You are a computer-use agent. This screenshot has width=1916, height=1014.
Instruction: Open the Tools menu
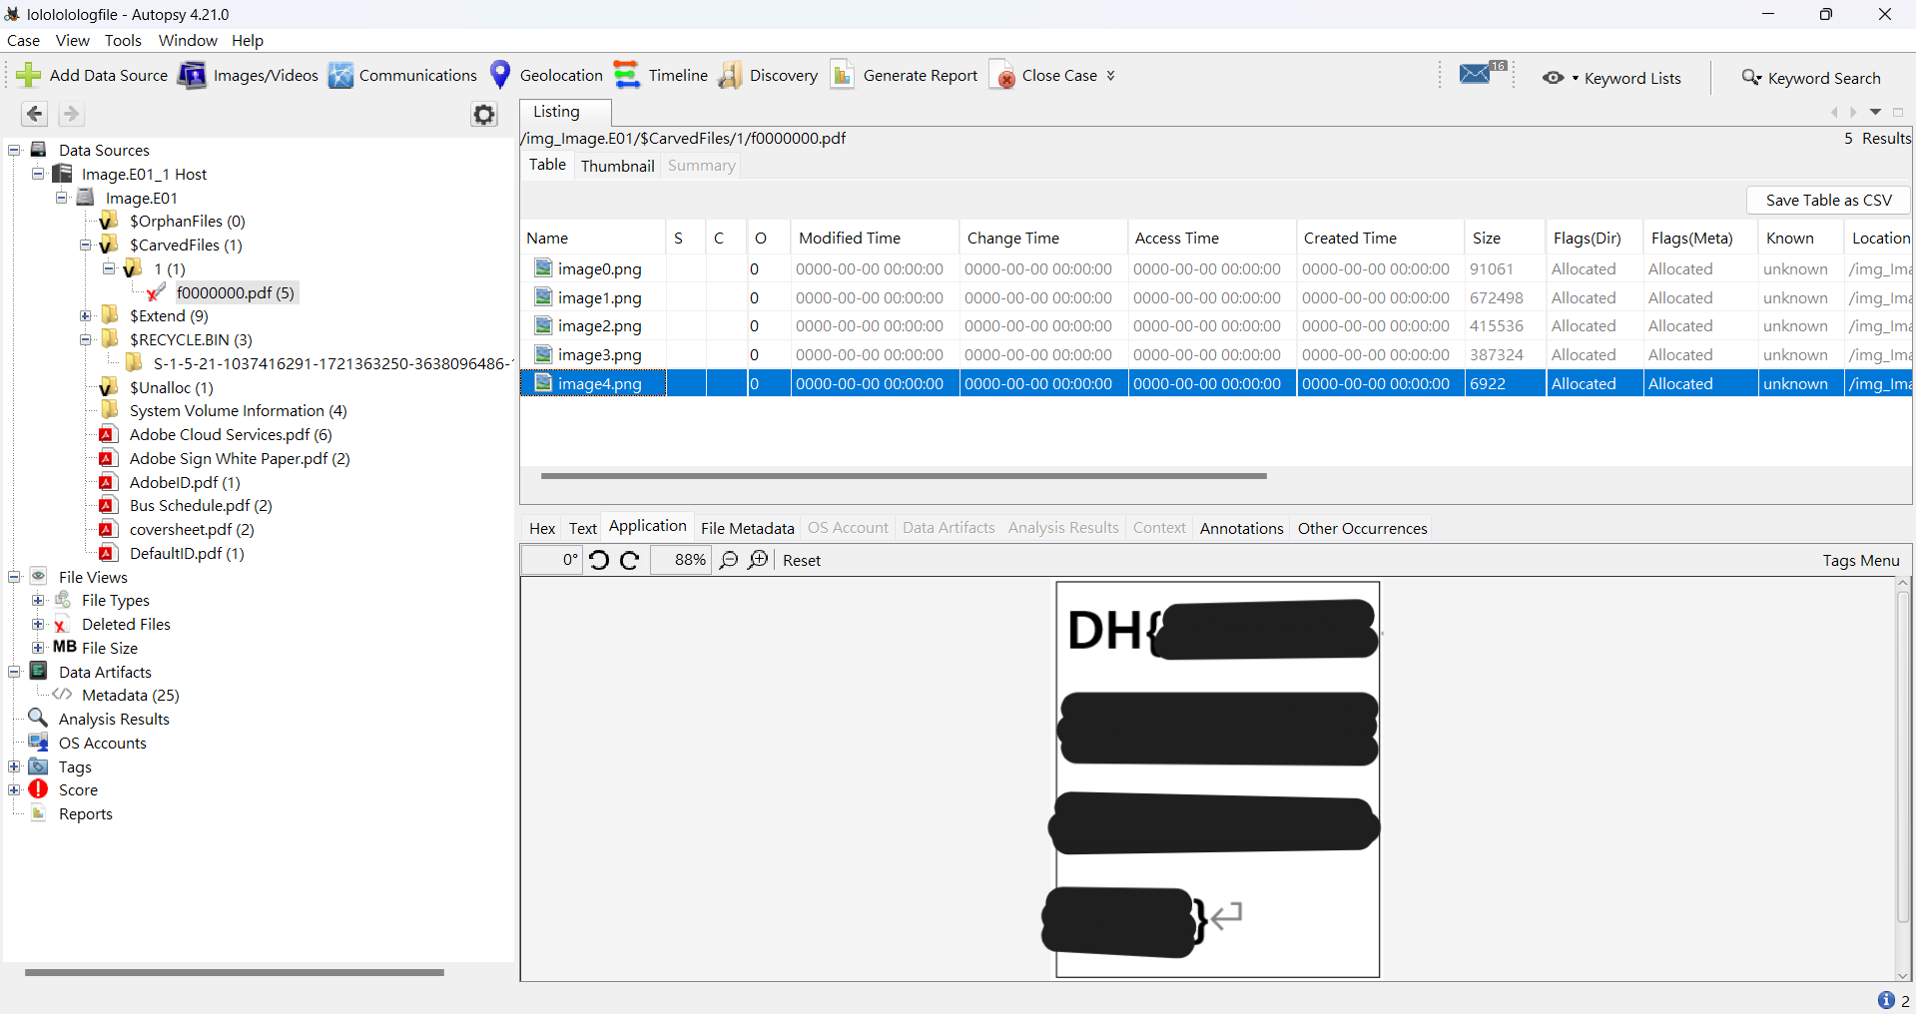coord(123,41)
